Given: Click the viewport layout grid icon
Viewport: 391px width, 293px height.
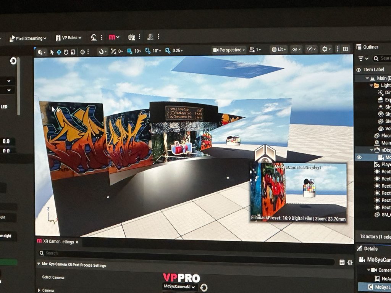Looking at the screenshot, I should (x=346, y=49).
